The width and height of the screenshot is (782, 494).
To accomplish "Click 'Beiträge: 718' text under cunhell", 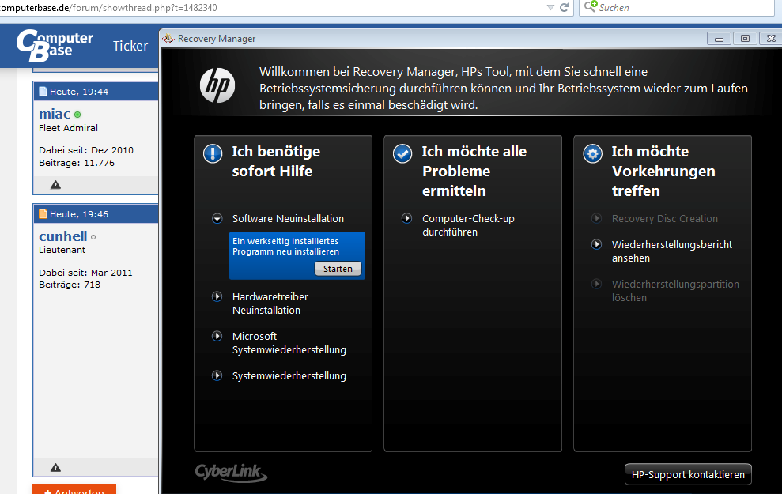I will pyautogui.click(x=70, y=285).
